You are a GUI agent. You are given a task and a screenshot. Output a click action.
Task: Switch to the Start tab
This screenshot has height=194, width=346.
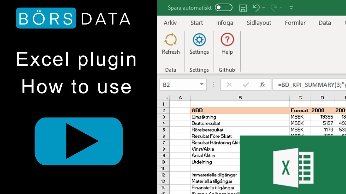[197, 23]
